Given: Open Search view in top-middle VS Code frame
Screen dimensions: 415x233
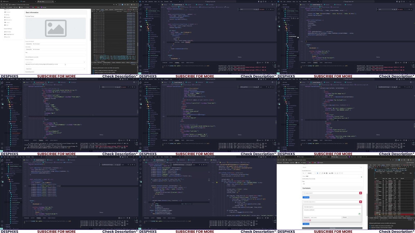Looking at the screenshot, I should pyautogui.click(x=141, y=9).
